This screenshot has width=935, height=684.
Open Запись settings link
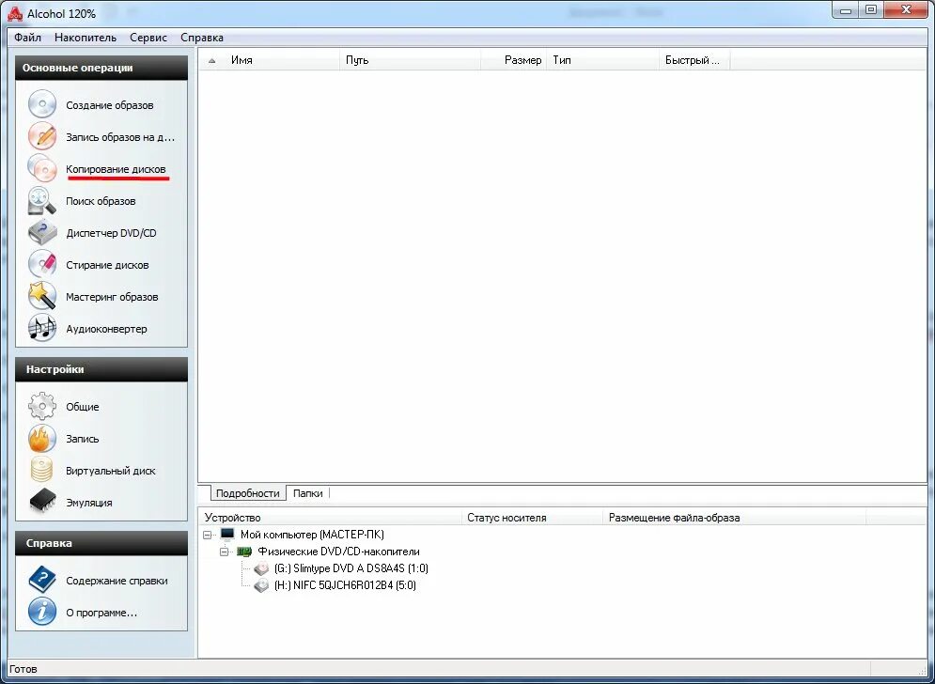pyautogui.click(x=83, y=439)
